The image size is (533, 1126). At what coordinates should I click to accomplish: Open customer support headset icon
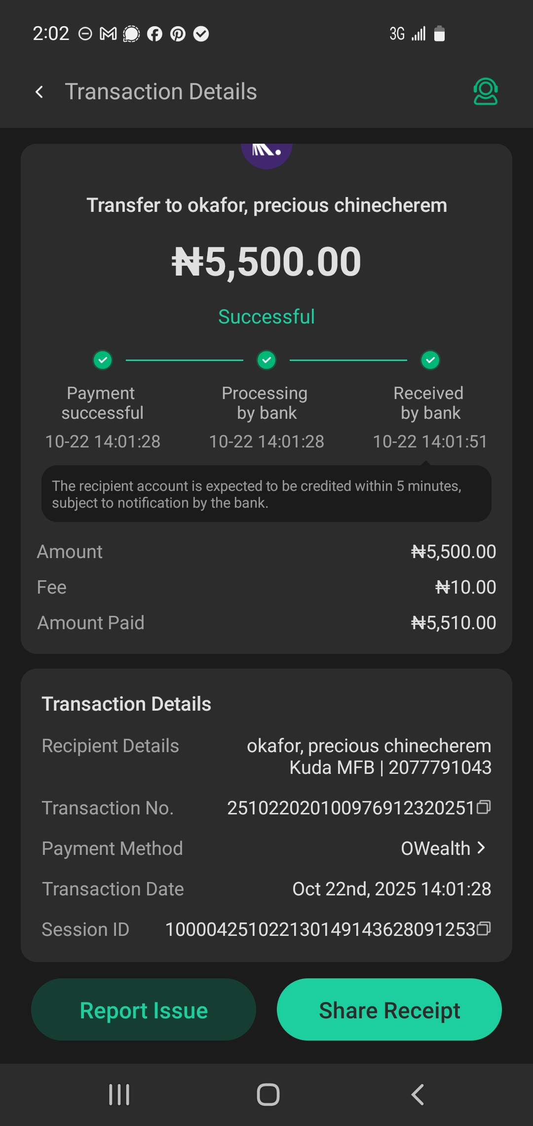485,92
